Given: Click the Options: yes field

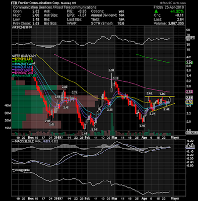Looking at the screenshot, I should pos(108,12).
